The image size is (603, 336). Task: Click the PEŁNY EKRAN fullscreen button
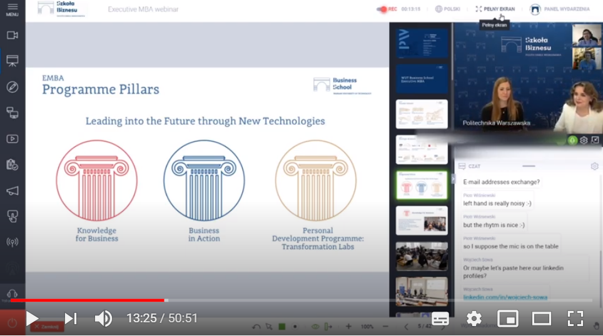point(495,9)
